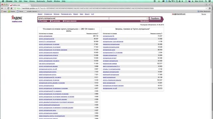The height and width of the screenshot is (119, 213).
Task: Open the Деньги link
Action: (87, 14)
